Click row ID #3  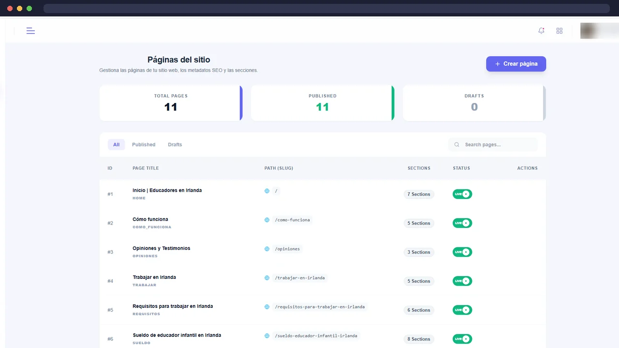click(110, 252)
